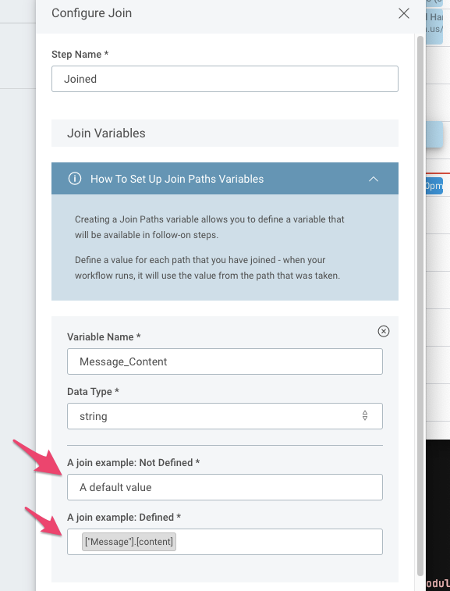The image size is (450, 591).
Task: Click the Creating a Join Paths help paragraph
Action: tap(209, 227)
